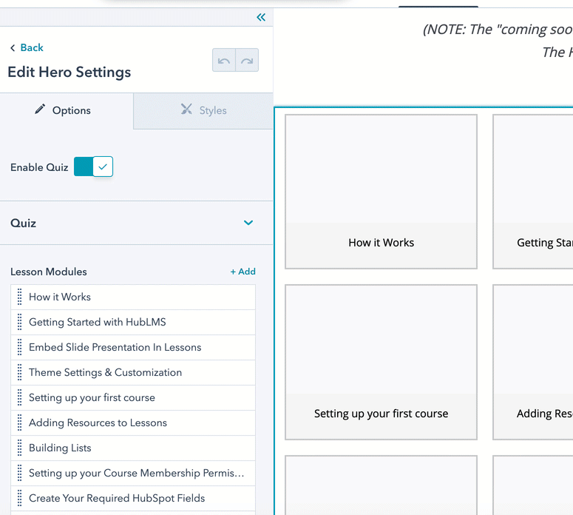
Task: Open Embed Slide Presentation In Lessons row
Action: (133, 347)
